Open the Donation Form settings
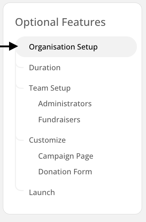Viewport: 146px width, 222px height. point(65,172)
